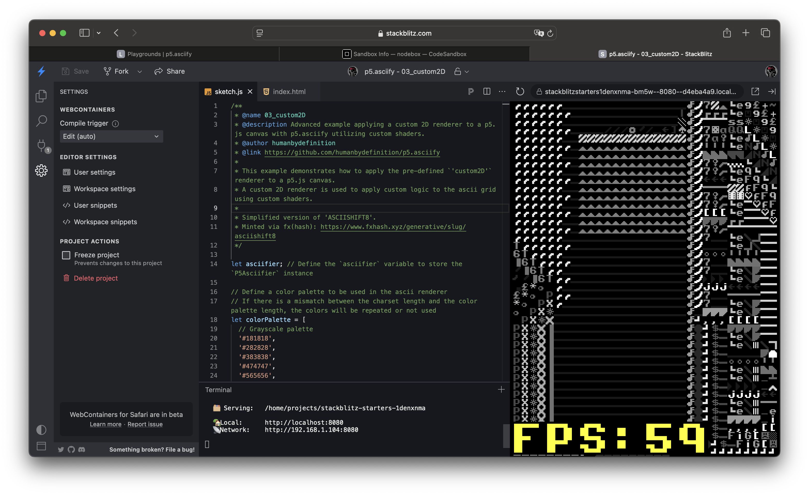Open a new Safari tab with plus
Viewport: 809px width, 495px height.
coord(746,33)
